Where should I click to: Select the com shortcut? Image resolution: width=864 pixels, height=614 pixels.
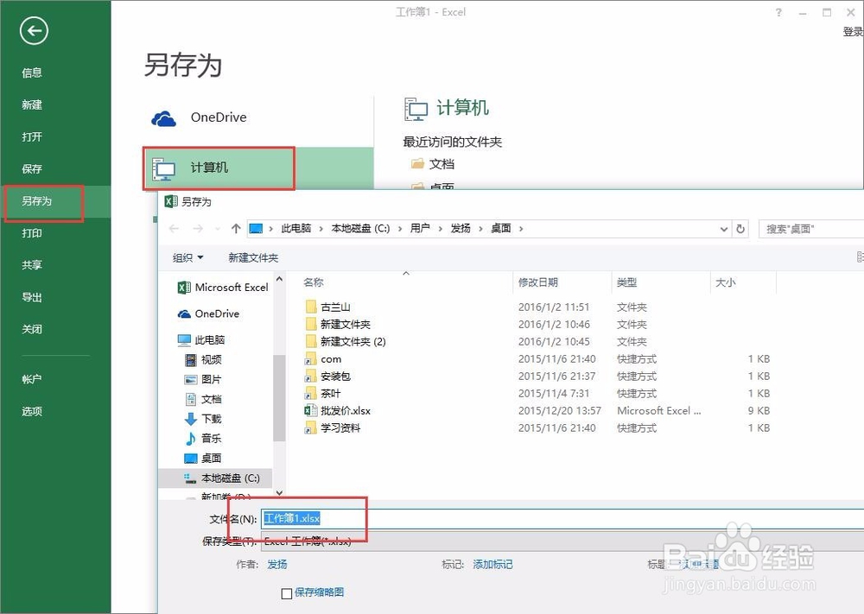point(323,359)
